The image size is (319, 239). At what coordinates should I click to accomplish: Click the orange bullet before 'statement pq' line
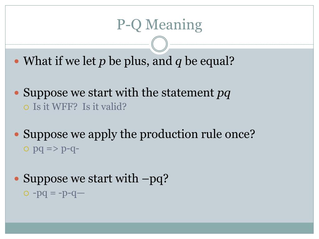(x=17, y=93)
